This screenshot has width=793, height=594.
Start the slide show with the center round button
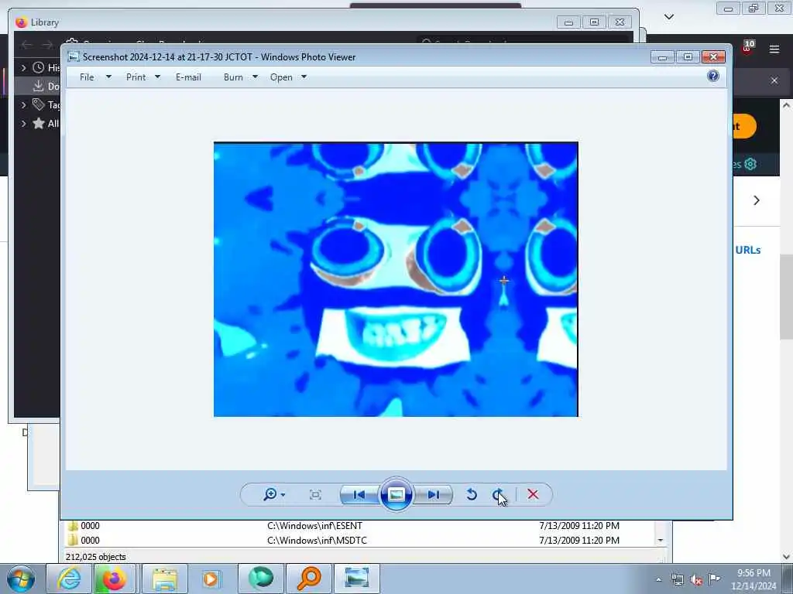coord(396,494)
